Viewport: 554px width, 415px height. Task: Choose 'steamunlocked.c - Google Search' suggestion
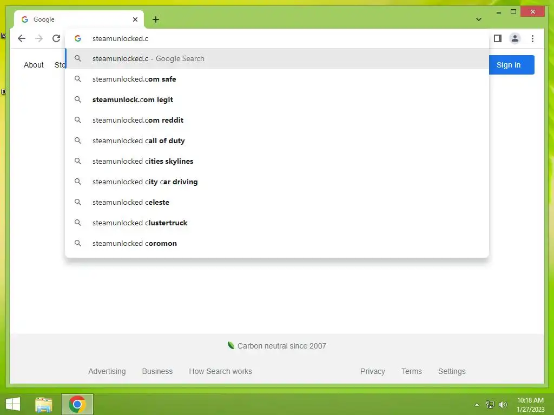[x=277, y=58]
